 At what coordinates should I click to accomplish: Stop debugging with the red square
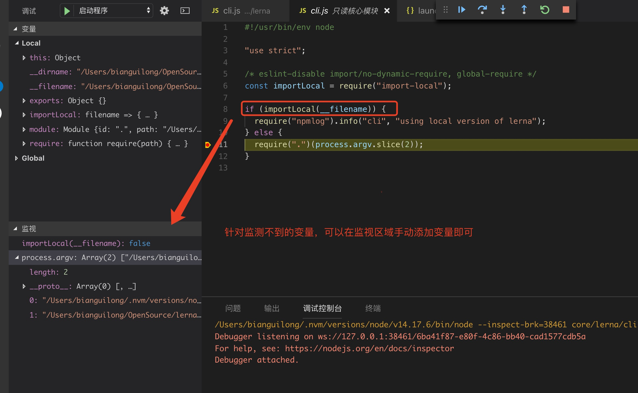coord(566,10)
